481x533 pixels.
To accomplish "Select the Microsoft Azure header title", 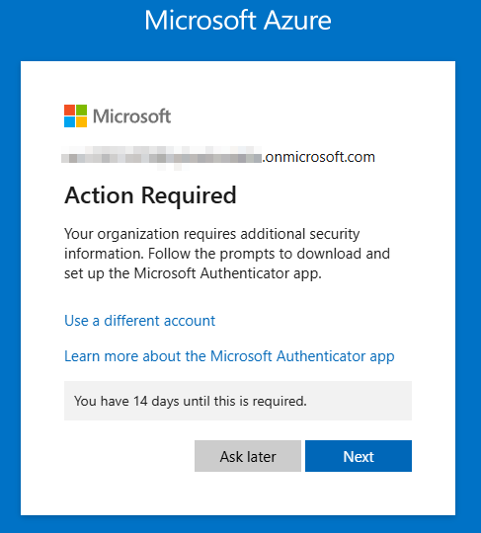I will [238, 21].
